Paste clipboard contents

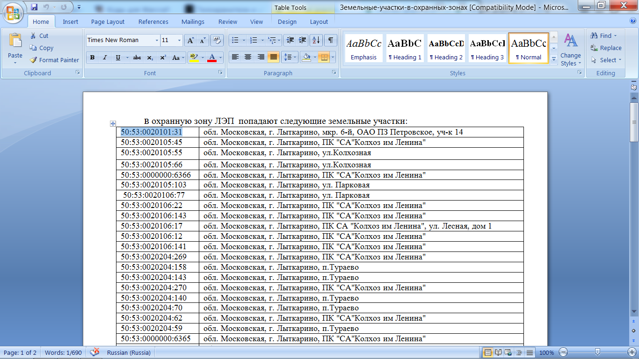[x=15, y=49]
